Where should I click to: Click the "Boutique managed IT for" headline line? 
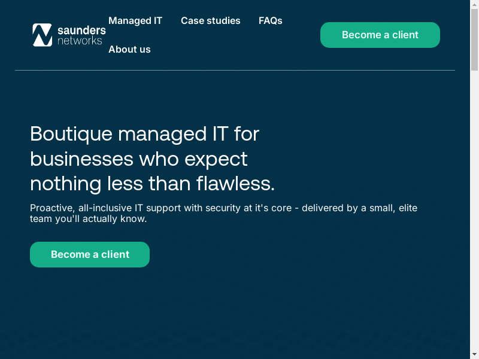point(144,133)
